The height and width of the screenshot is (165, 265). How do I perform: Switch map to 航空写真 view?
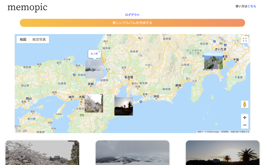[x=39, y=40]
